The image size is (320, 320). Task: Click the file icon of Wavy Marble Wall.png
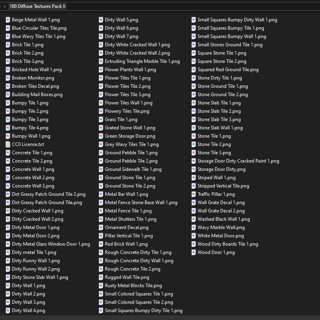point(194,227)
